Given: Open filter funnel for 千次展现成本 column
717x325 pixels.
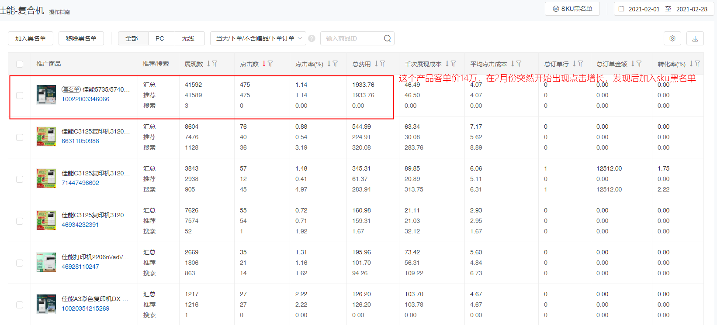Looking at the screenshot, I should click(453, 64).
